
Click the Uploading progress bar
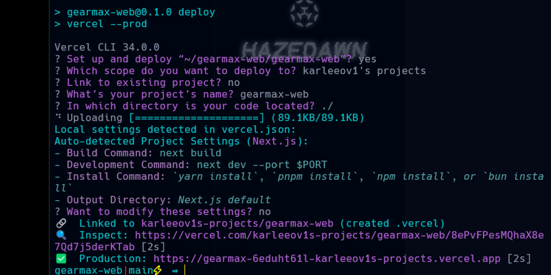pos(197,118)
